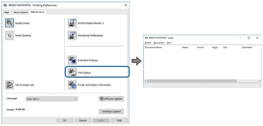
Task: Maximize the print queue window
Action: pos(249,38)
